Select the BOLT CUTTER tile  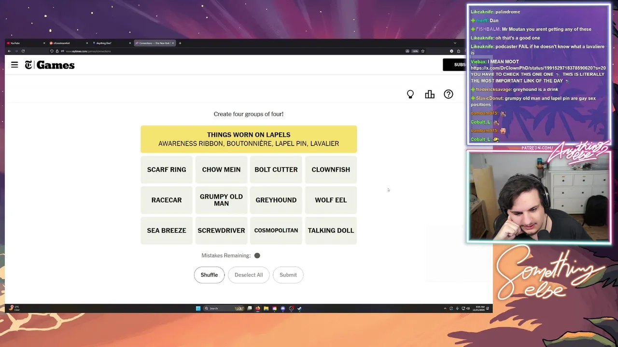tap(276, 170)
